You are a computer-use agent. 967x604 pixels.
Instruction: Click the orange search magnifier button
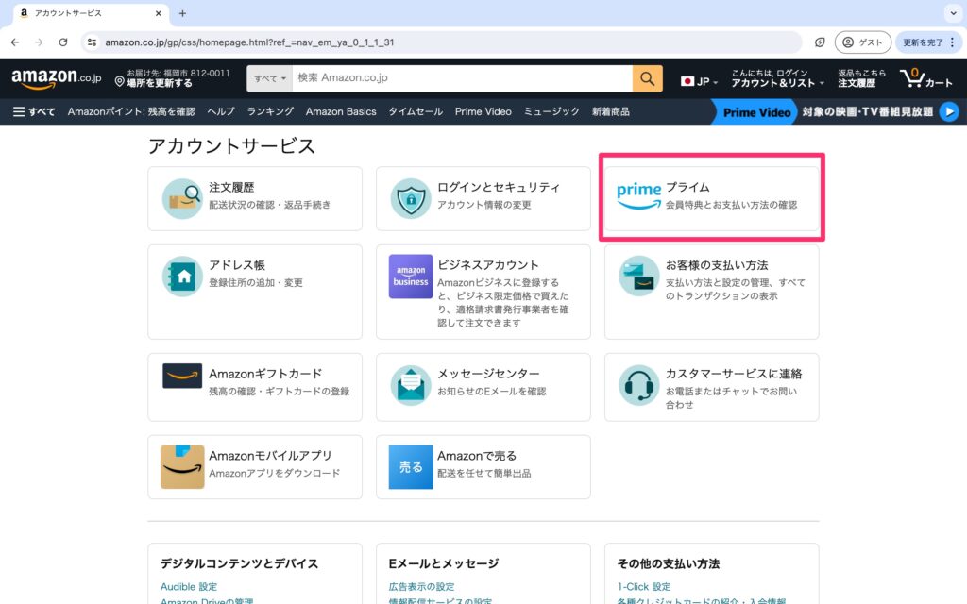pyautogui.click(x=647, y=78)
